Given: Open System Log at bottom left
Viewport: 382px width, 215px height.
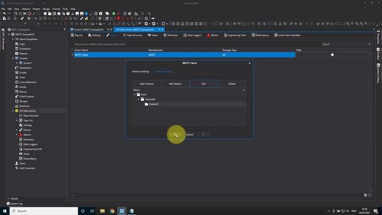Looking at the screenshot, I should [x=14, y=204].
